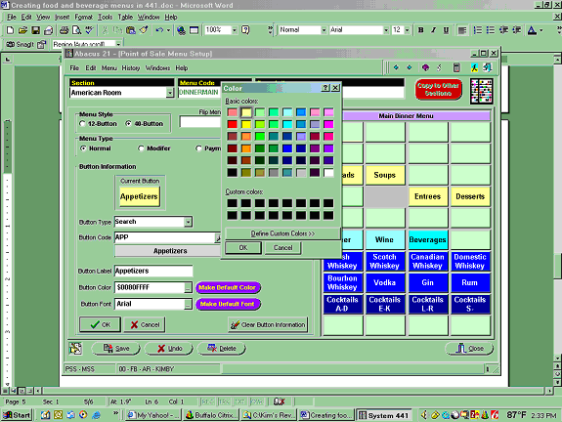This screenshot has height=422, width=562.
Task: Select the Normal menu type radio
Action: click(x=83, y=148)
